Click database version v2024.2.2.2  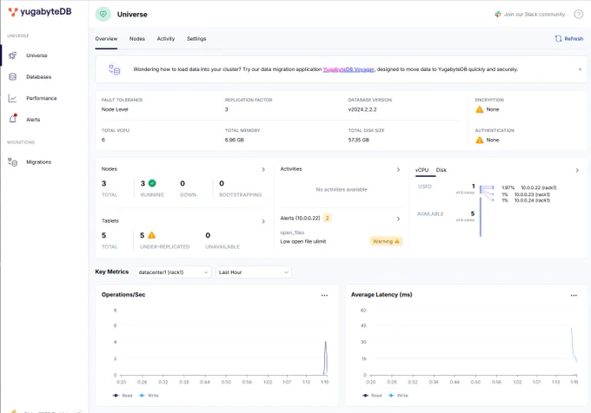(x=362, y=109)
